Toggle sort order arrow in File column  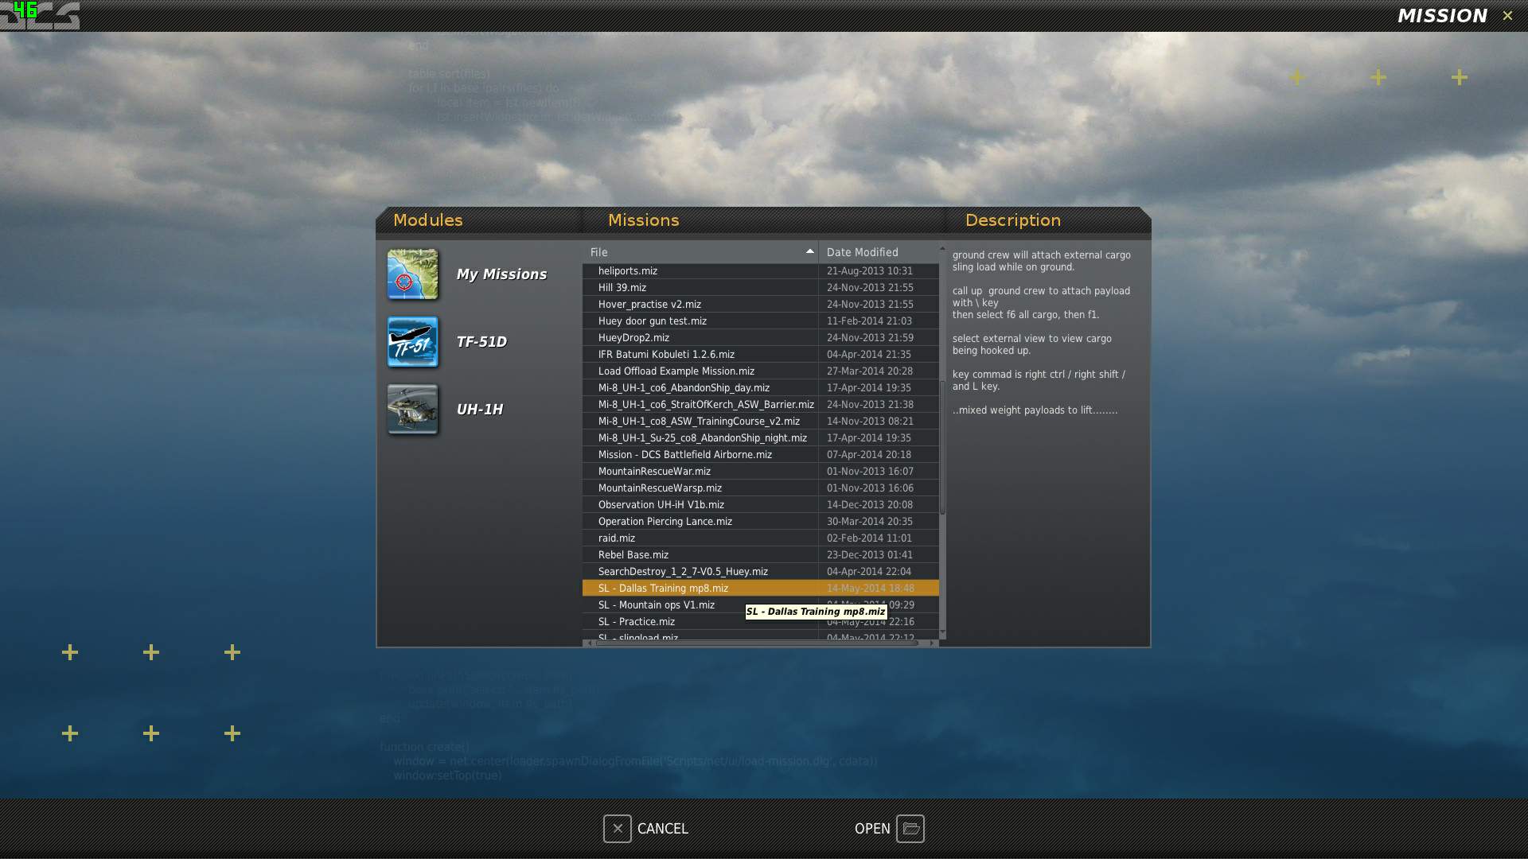point(810,251)
